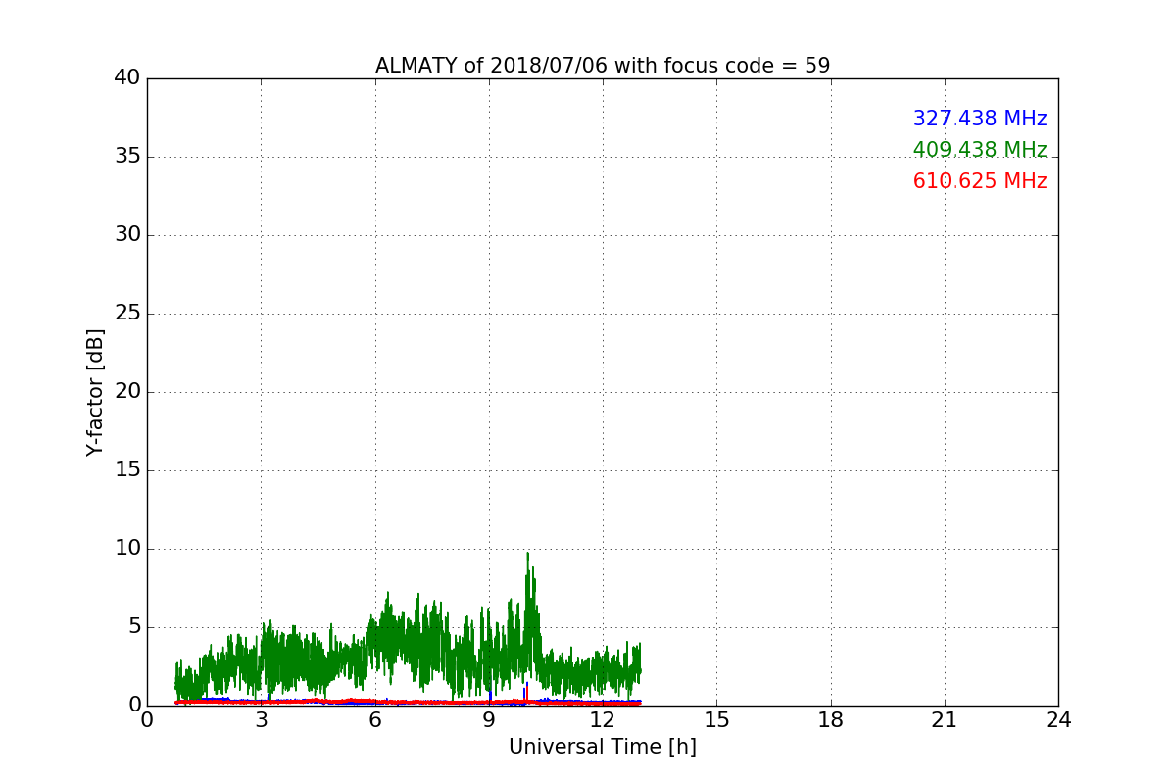Image resolution: width=1176 pixels, height=784 pixels.
Task: Click the y-axis tick label 35
Action: 127,157
